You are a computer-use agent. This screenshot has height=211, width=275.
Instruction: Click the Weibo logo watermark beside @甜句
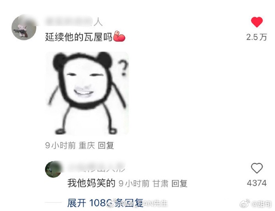pyautogui.click(x=245, y=204)
